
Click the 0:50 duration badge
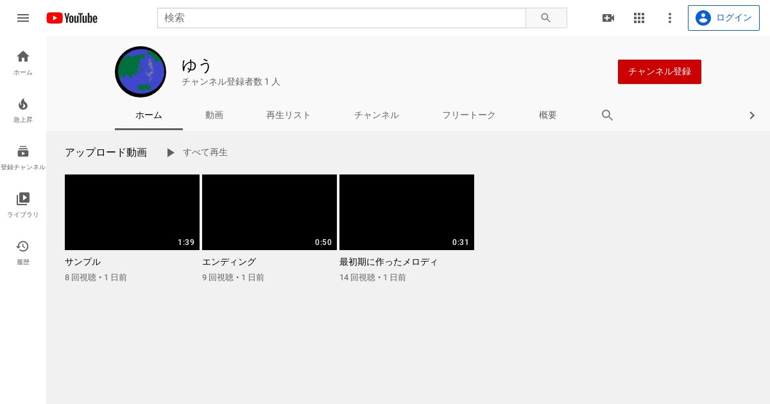pos(323,242)
